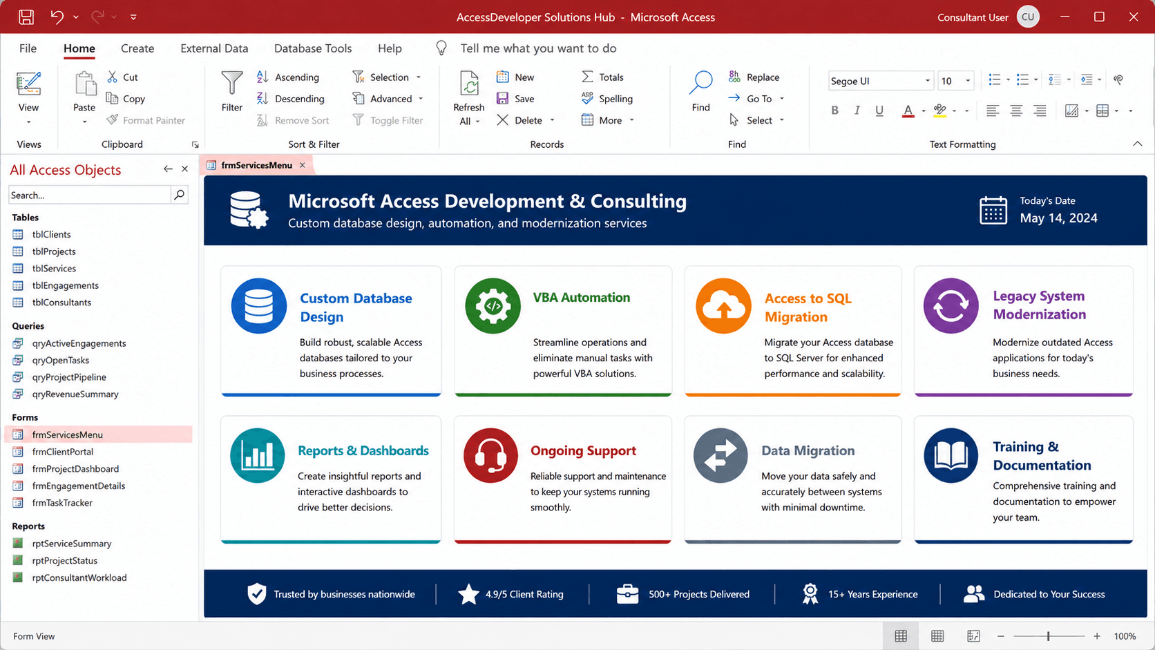Click the Save record icon
The image size is (1155, 650).
502,98
